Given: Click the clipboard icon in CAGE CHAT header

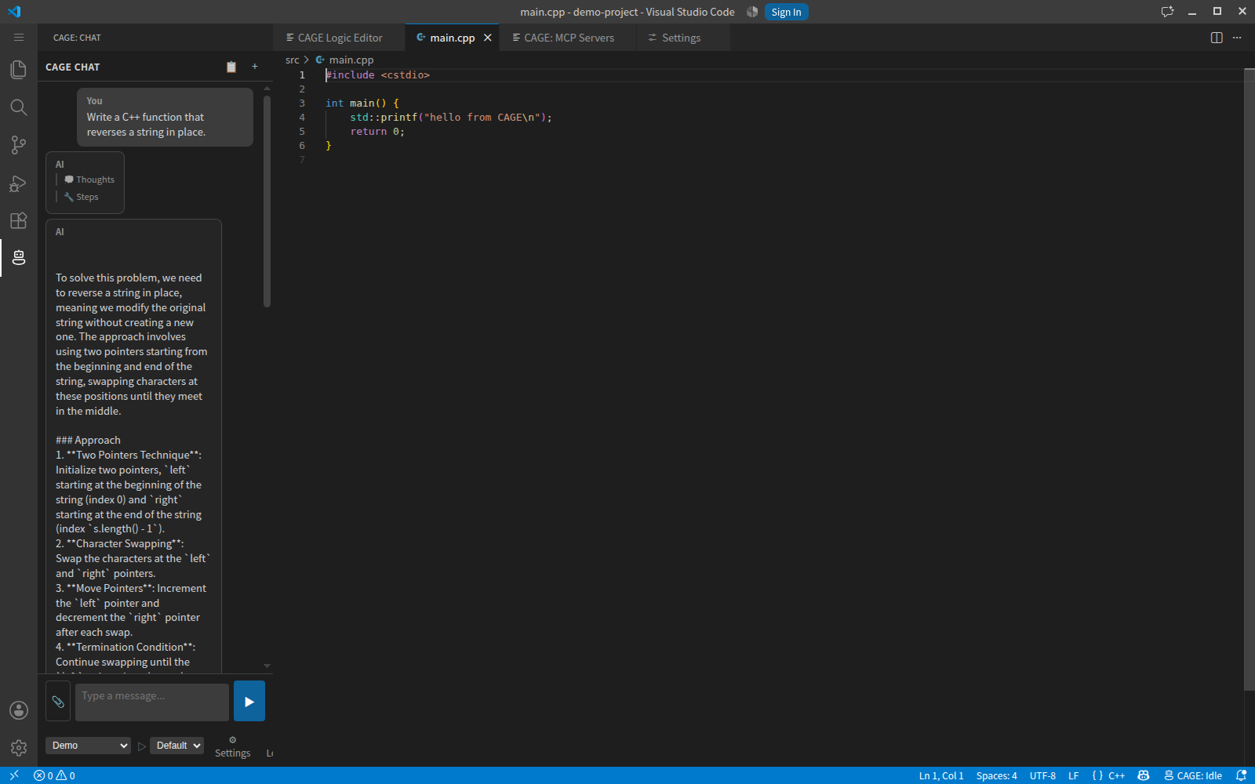Looking at the screenshot, I should 231,67.
